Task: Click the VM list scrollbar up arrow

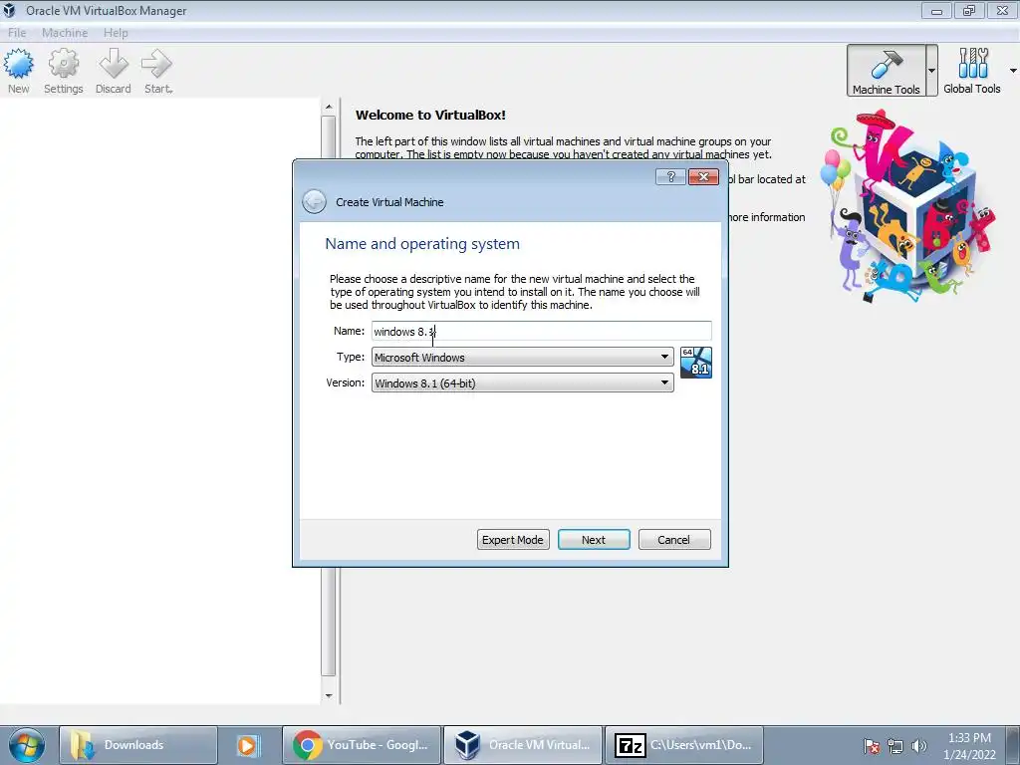Action: point(329,106)
